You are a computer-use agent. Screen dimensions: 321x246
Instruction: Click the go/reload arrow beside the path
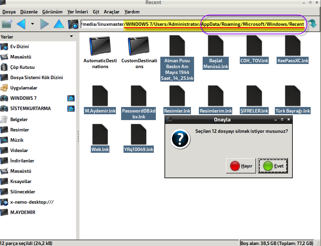pos(312,24)
